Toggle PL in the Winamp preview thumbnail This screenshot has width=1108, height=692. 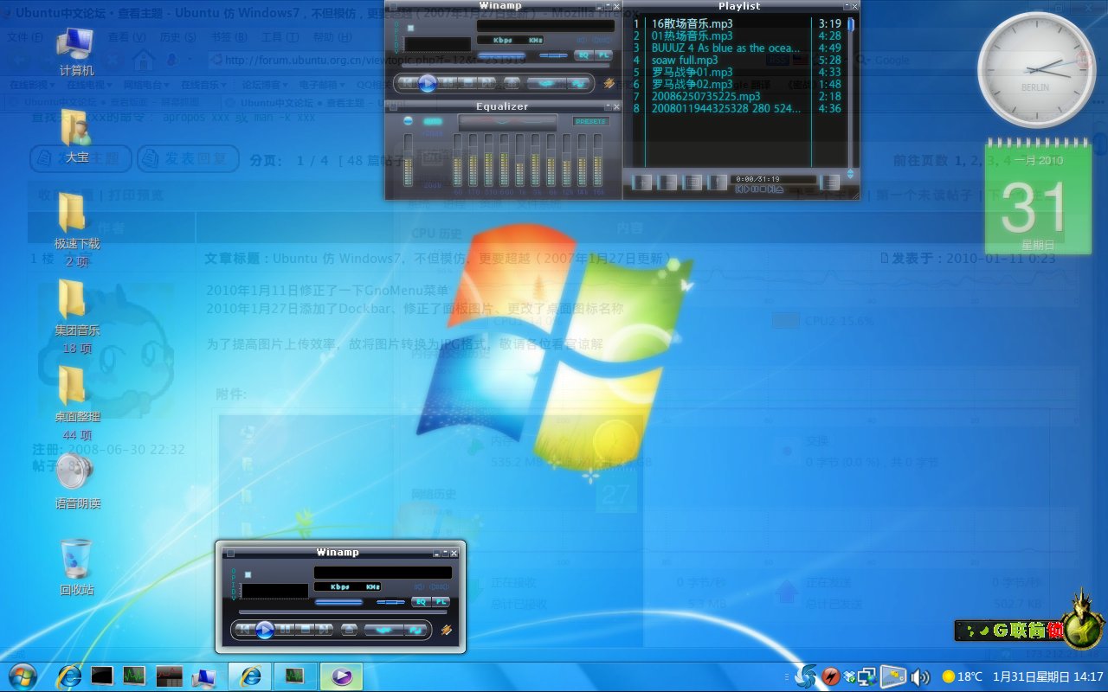(441, 602)
